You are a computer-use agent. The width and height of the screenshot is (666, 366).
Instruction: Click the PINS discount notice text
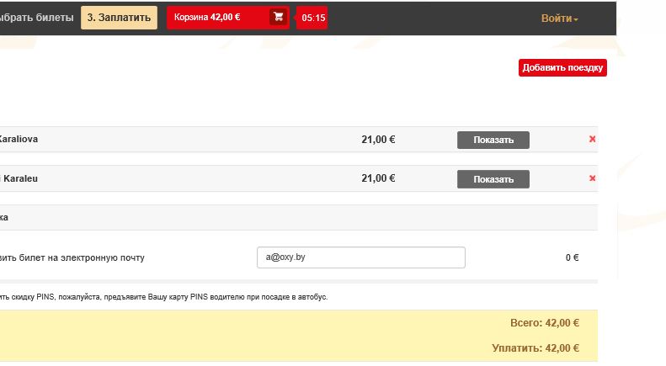pos(164,297)
